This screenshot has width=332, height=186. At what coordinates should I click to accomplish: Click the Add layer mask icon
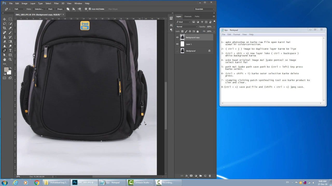tap(191, 176)
